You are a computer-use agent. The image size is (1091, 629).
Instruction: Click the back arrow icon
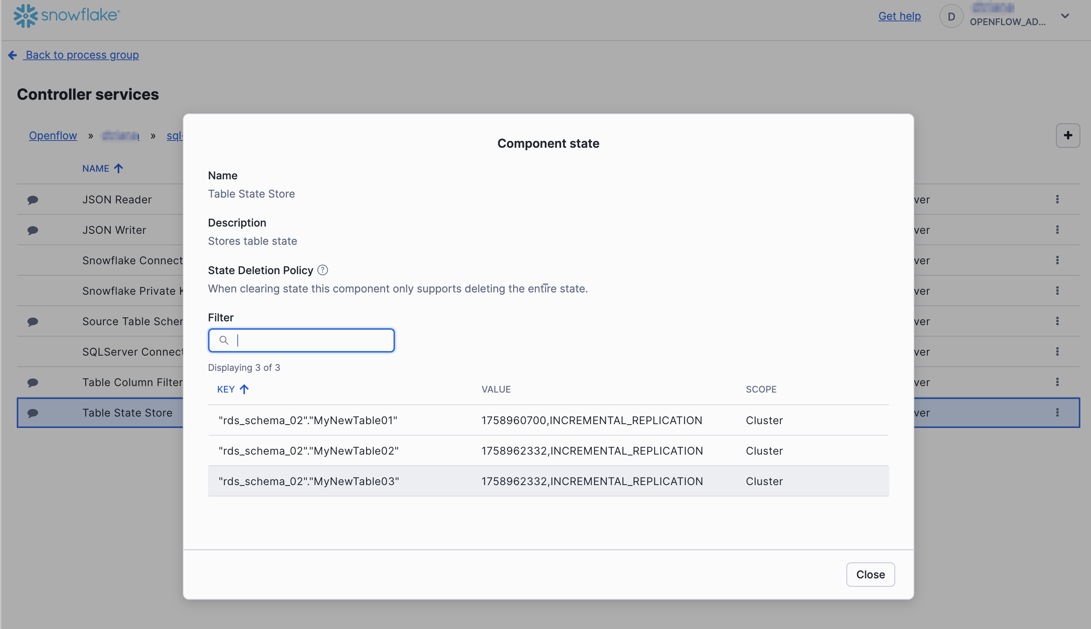(x=13, y=55)
